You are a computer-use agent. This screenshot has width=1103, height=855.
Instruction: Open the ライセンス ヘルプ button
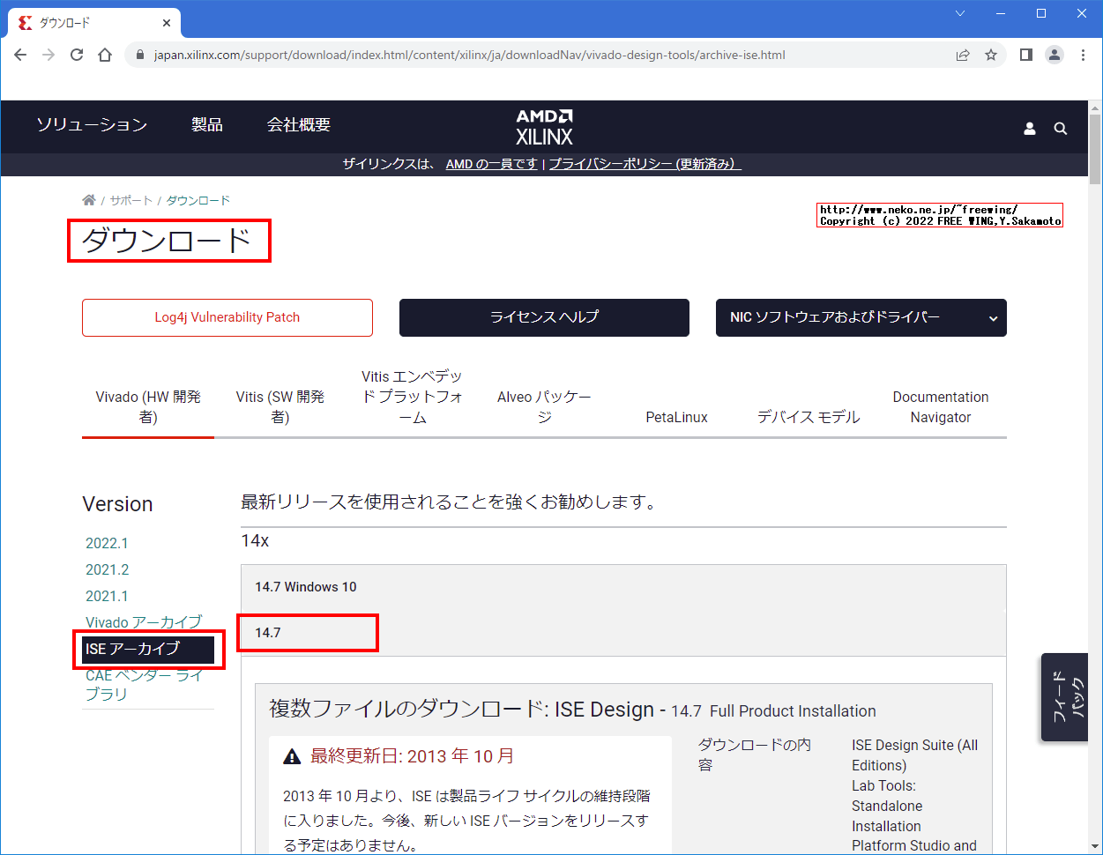click(x=543, y=317)
